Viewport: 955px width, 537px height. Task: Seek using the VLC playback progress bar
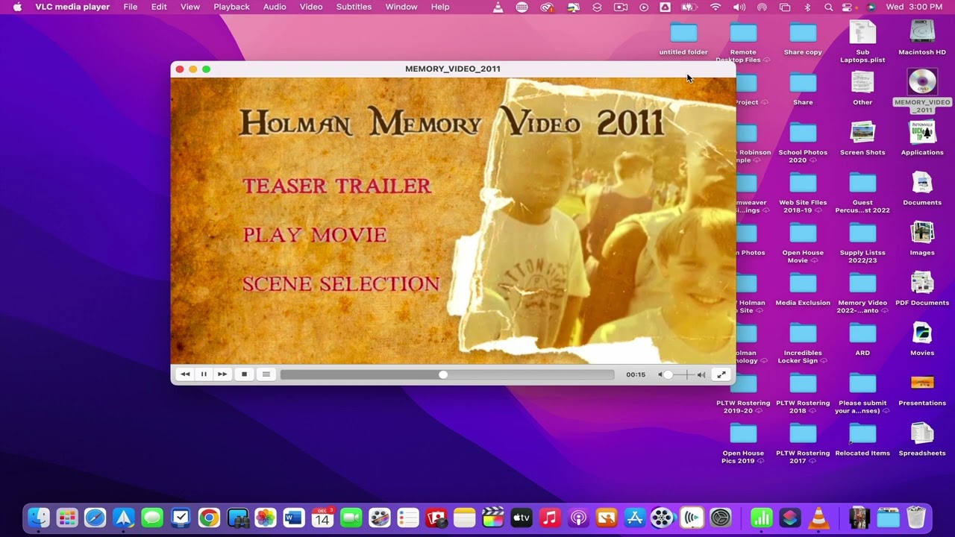447,374
